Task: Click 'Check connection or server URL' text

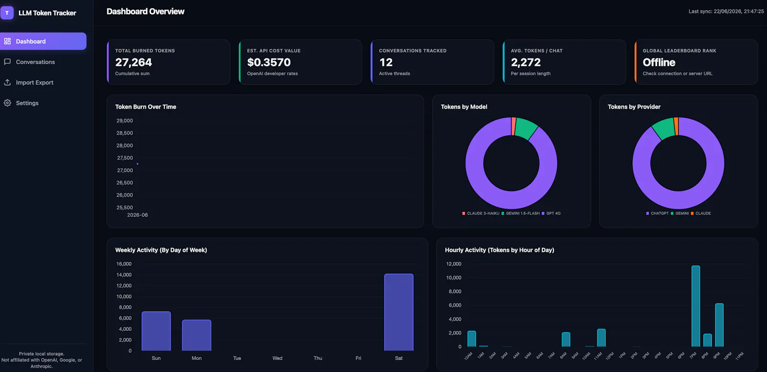Action: [x=677, y=74]
